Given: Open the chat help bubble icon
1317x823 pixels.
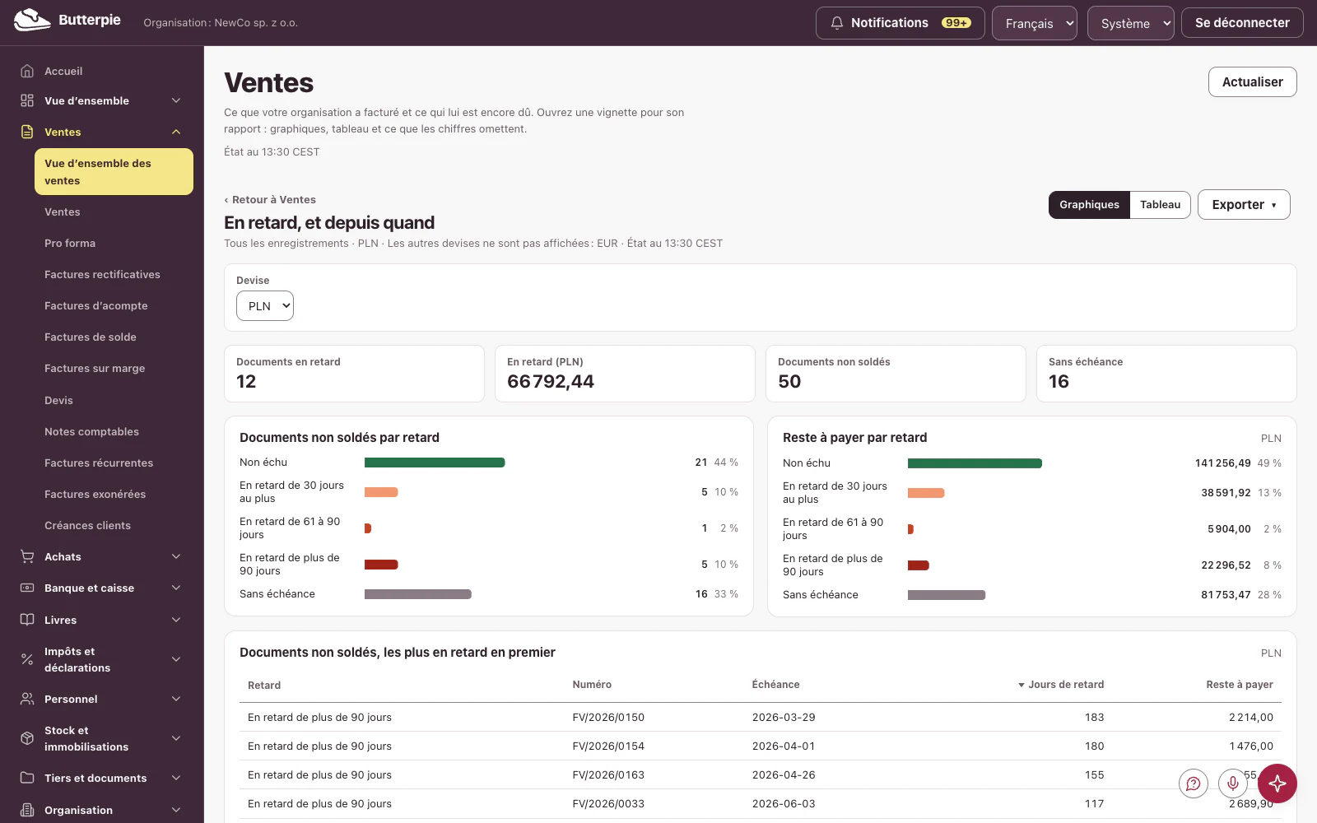Looking at the screenshot, I should click(x=1194, y=783).
